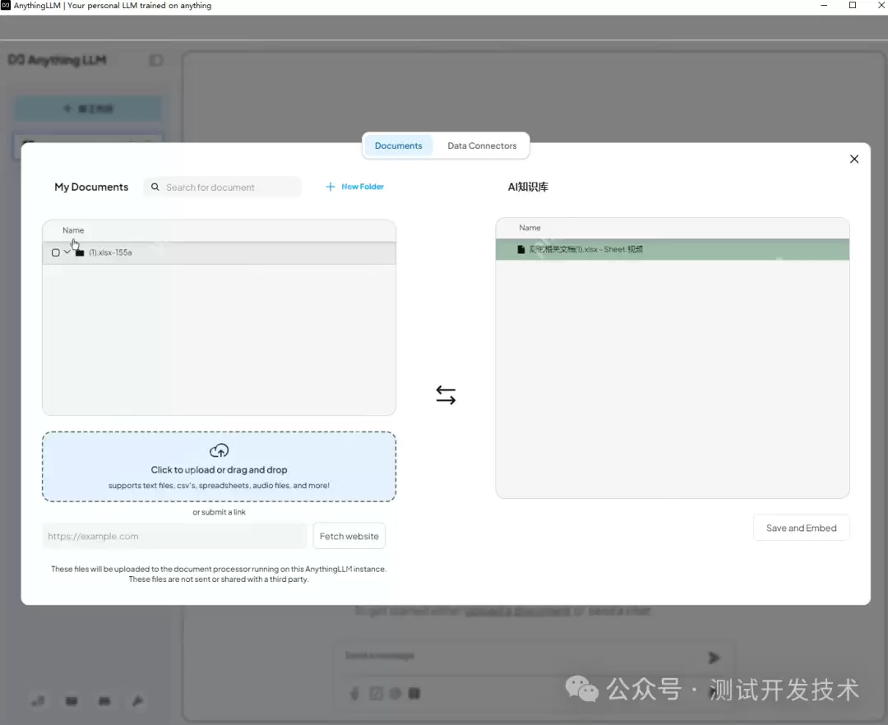Click the circular sidebar toggle icon
Screen dimensions: 888x725
click(x=155, y=60)
